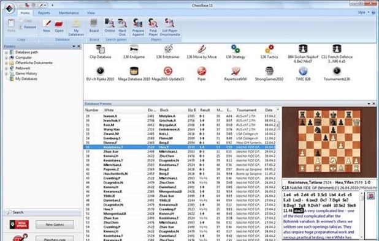
Task: Select the C11 French Defence database
Action: pyautogui.click(x=337, y=54)
